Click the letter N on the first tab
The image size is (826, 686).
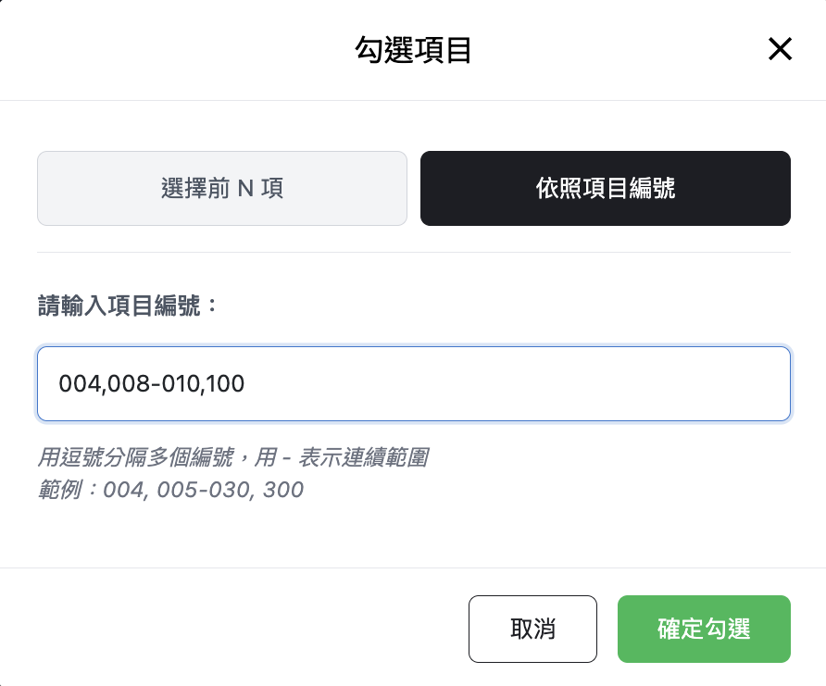tap(245, 189)
